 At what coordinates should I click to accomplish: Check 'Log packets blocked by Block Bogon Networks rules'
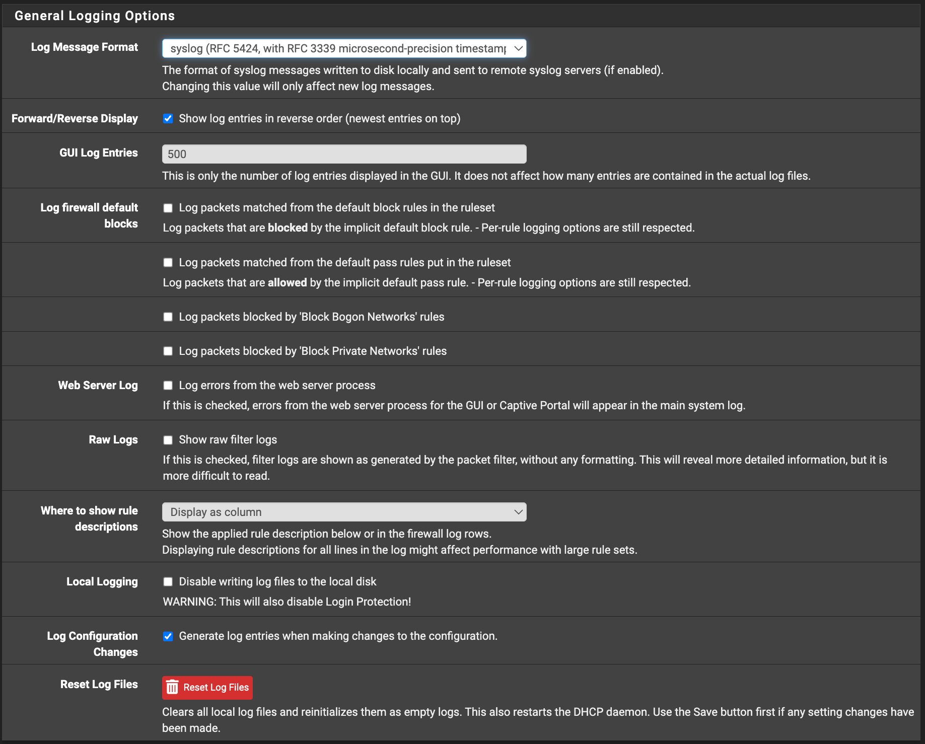coord(168,317)
